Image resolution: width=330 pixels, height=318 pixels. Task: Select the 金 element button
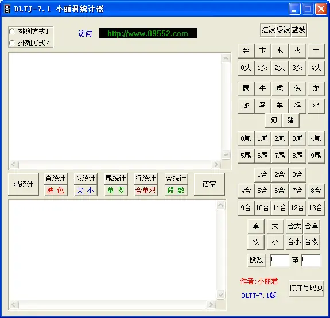246,51
